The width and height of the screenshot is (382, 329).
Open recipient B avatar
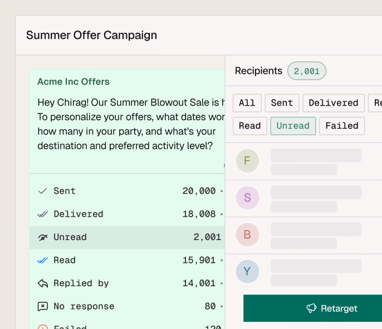247,235
